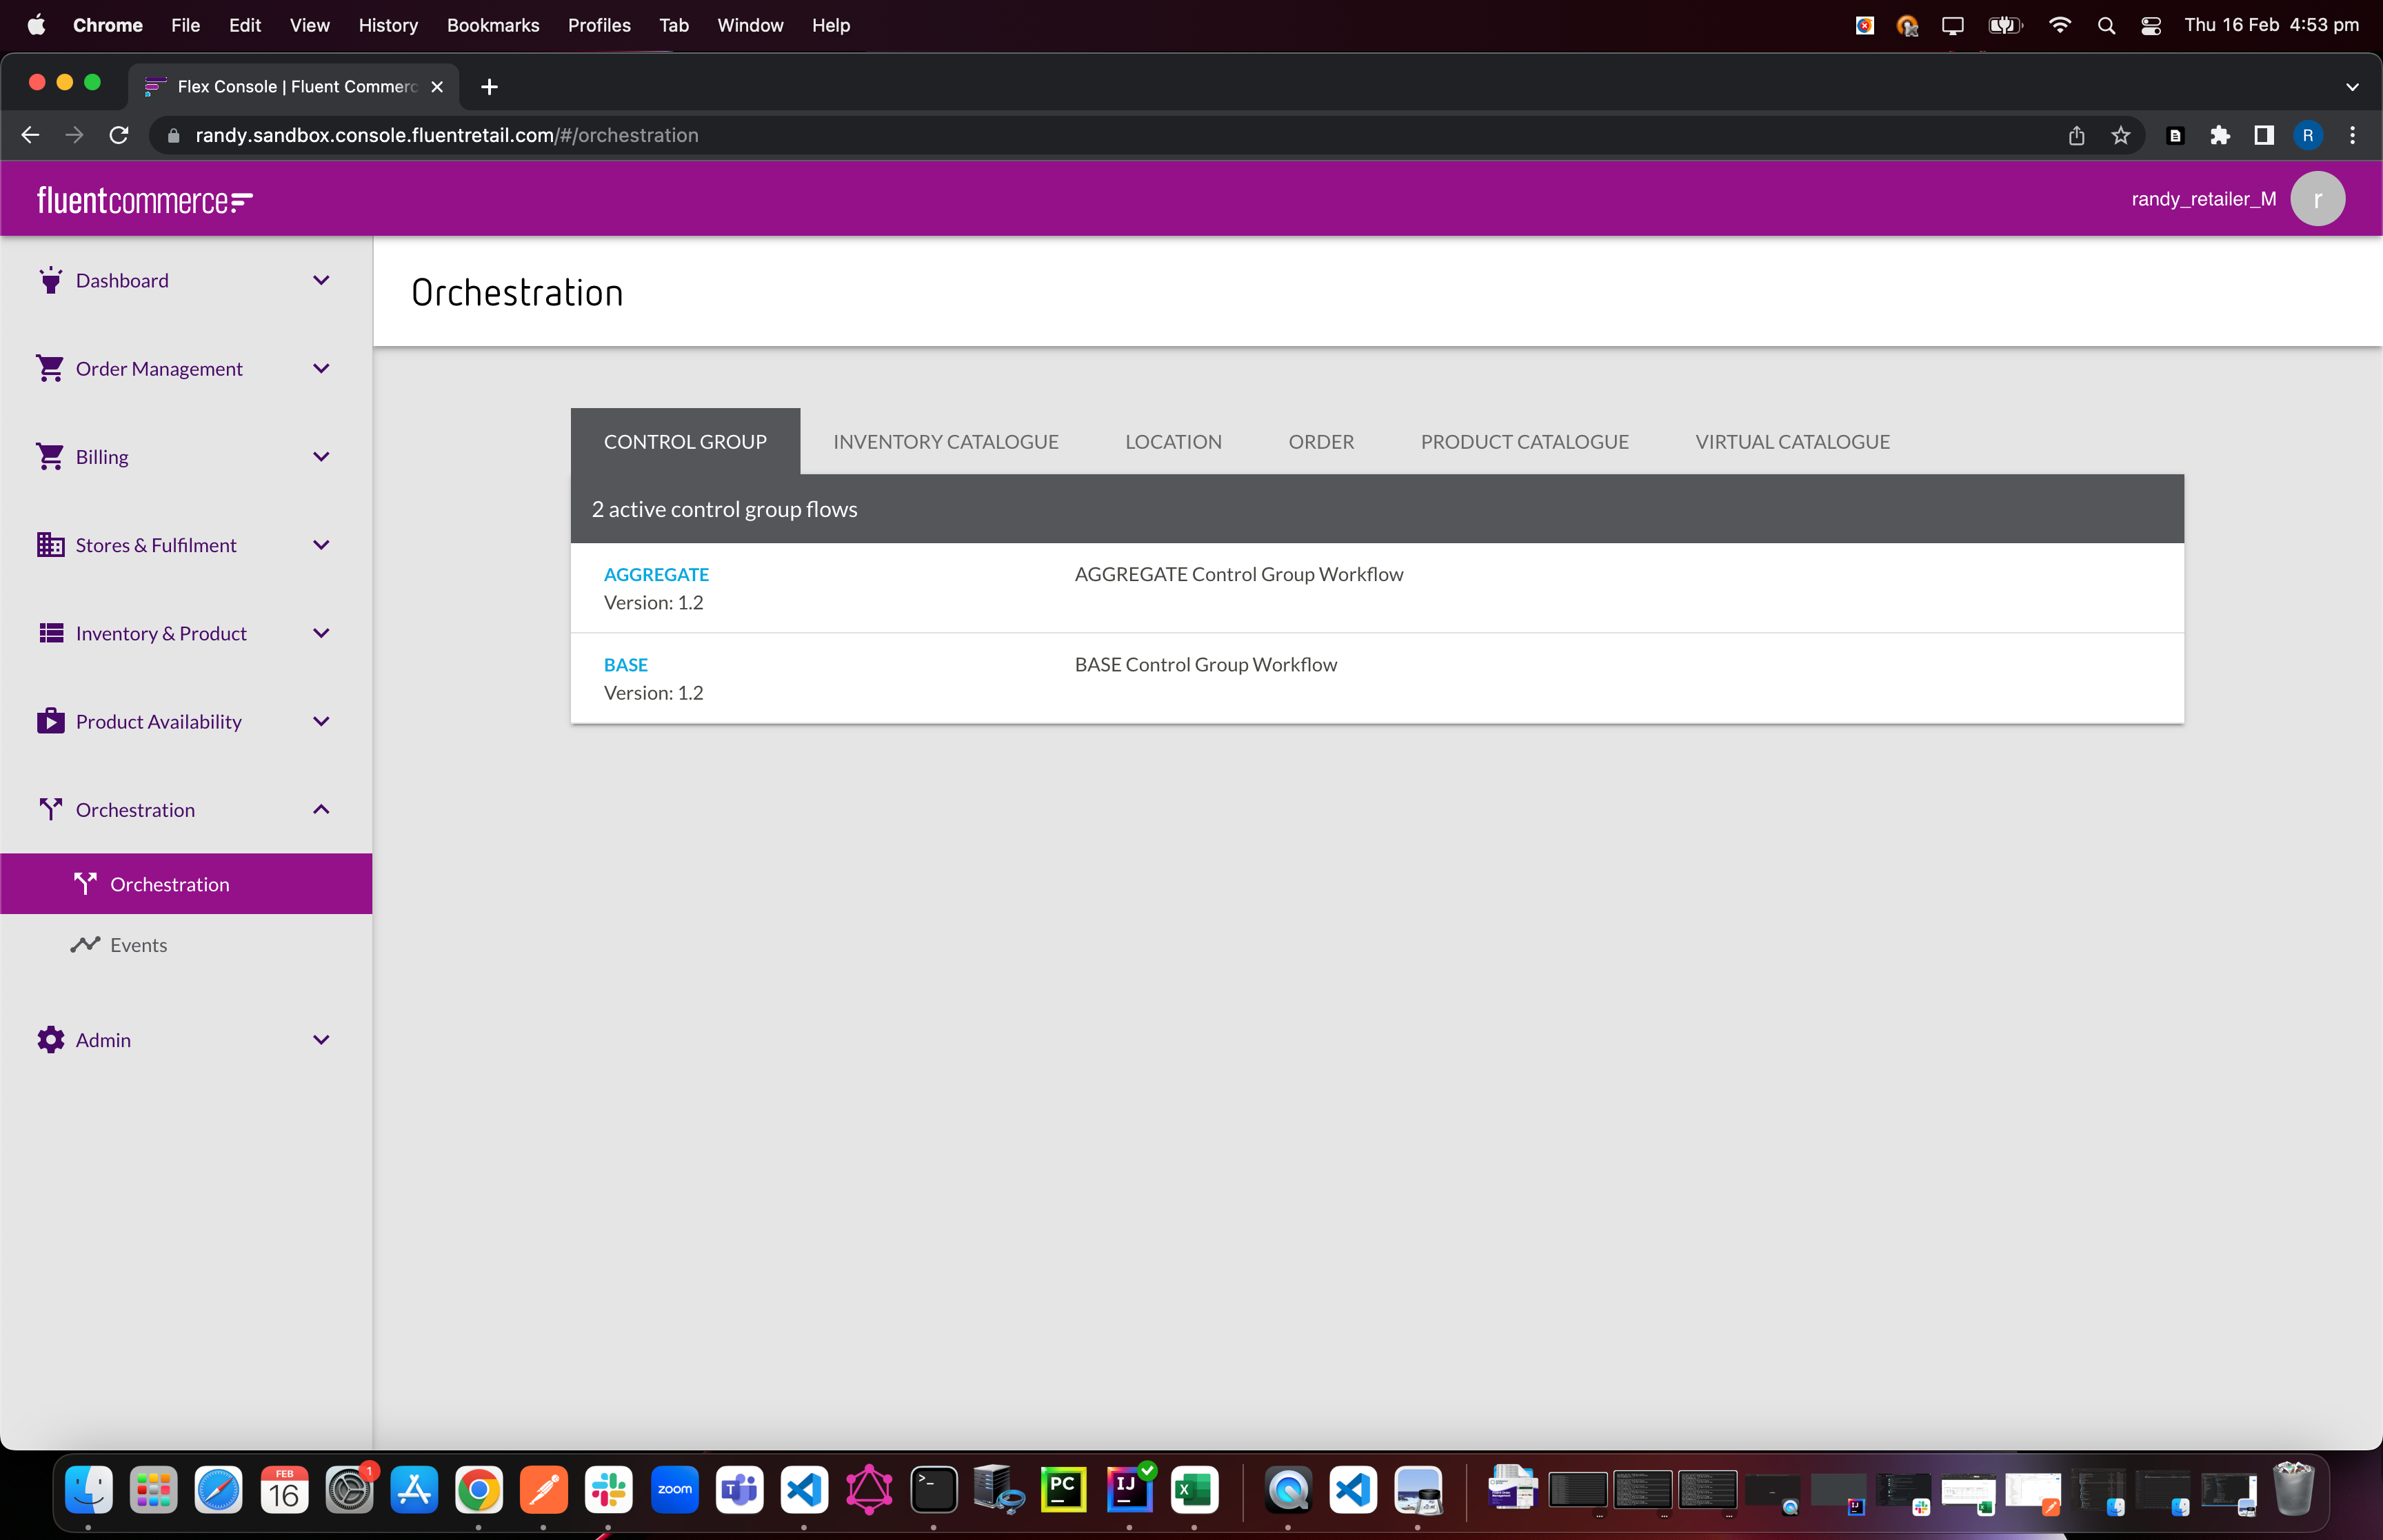This screenshot has width=2383, height=1540.
Task: Go back using the browser back arrow
Action: (x=30, y=135)
